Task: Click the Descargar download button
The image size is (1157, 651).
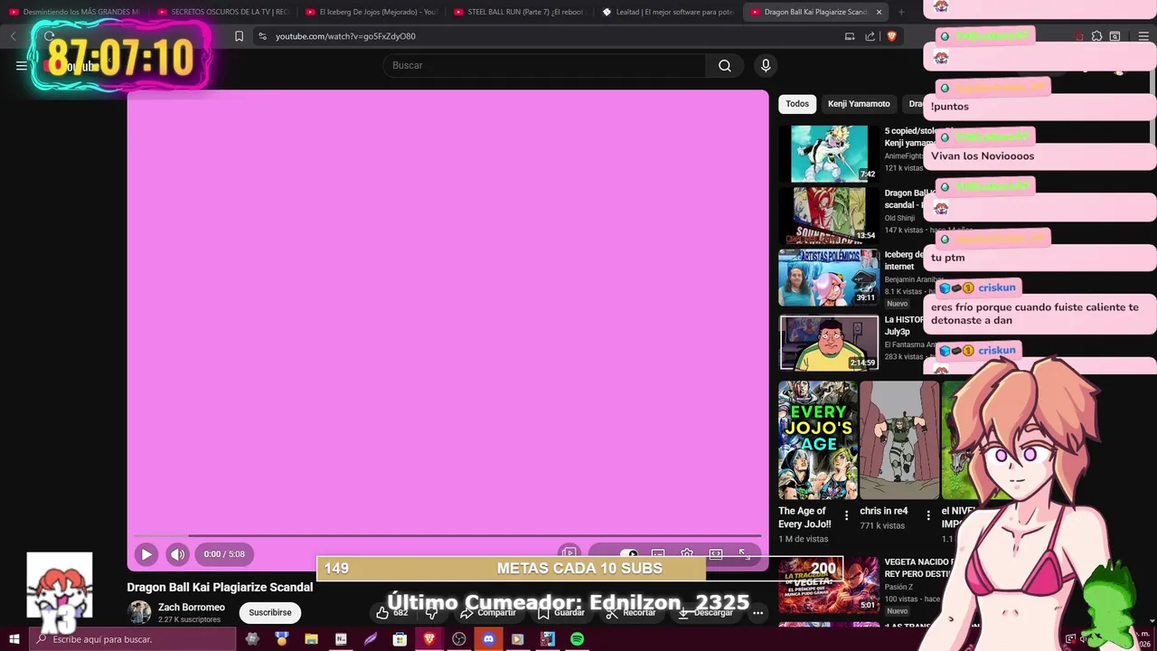Action: pyautogui.click(x=706, y=612)
